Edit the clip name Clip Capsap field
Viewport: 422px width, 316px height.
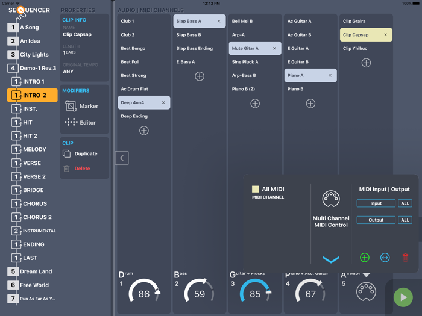tap(77, 34)
